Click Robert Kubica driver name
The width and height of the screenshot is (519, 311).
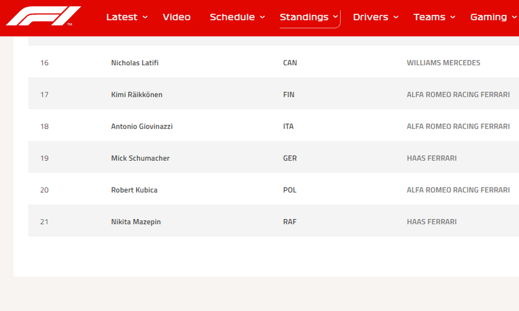pyautogui.click(x=134, y=190)
